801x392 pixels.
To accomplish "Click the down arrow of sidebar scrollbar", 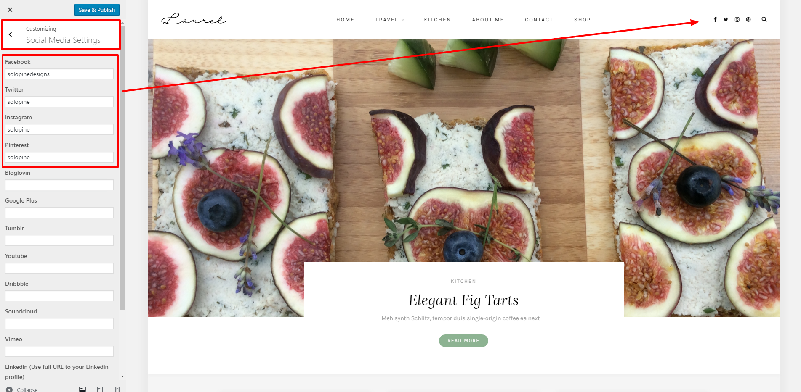I will pyautogui.click(x=122, y=376).
